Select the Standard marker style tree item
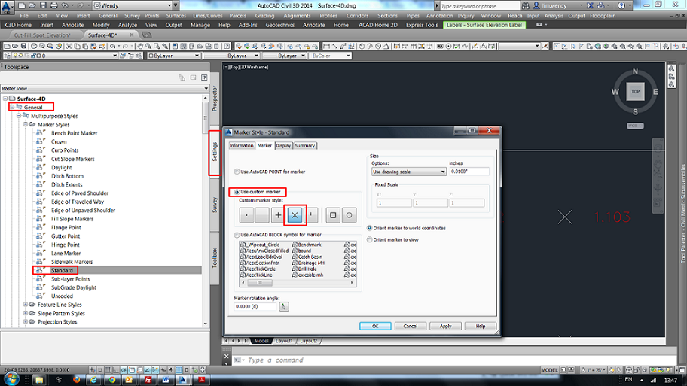 [62, 270]
